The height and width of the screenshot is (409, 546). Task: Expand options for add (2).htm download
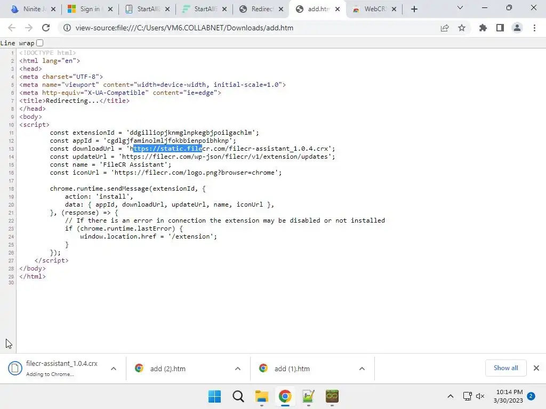click(238, 369)
